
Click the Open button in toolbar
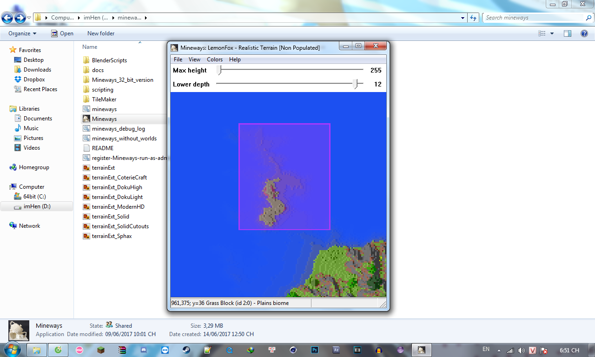pyautogui.click(x=62, y=33)
